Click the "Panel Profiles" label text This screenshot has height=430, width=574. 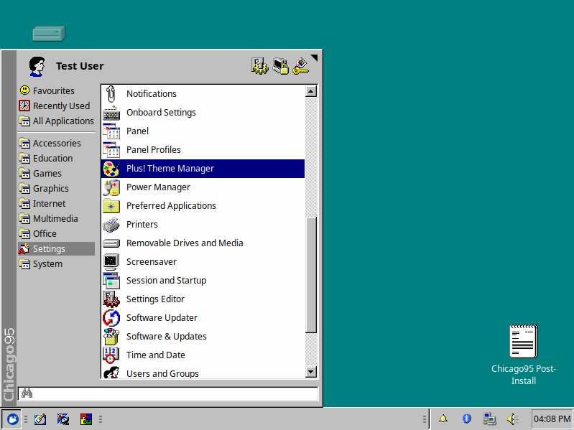(154, 150)
